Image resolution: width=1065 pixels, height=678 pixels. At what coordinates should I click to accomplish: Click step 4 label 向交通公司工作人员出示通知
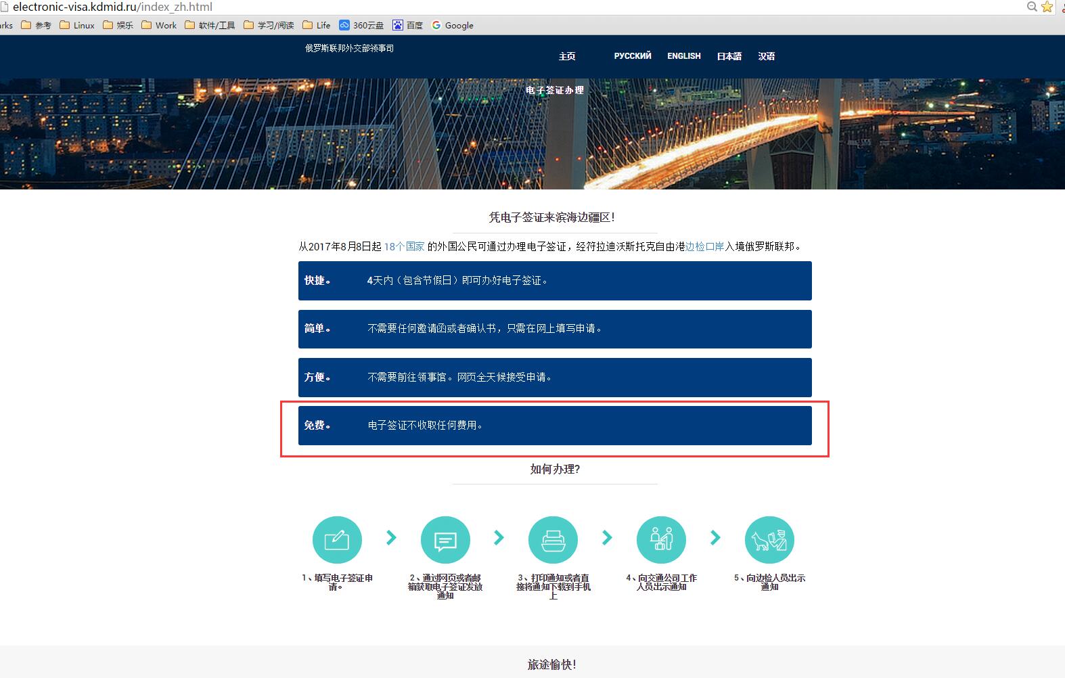point(661,583)
